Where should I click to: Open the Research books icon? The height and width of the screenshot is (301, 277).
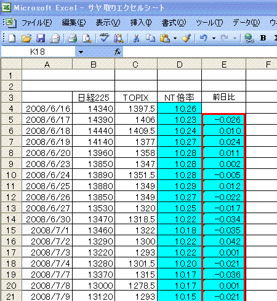119,38
